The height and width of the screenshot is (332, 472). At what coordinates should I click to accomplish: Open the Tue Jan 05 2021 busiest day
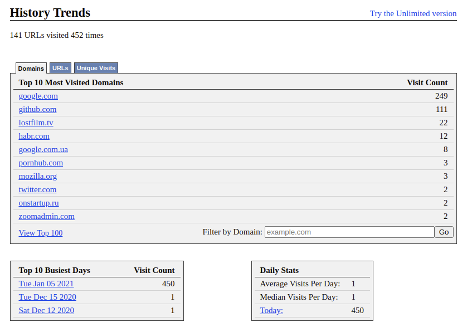pyautogui.click(x=46, y=284)
